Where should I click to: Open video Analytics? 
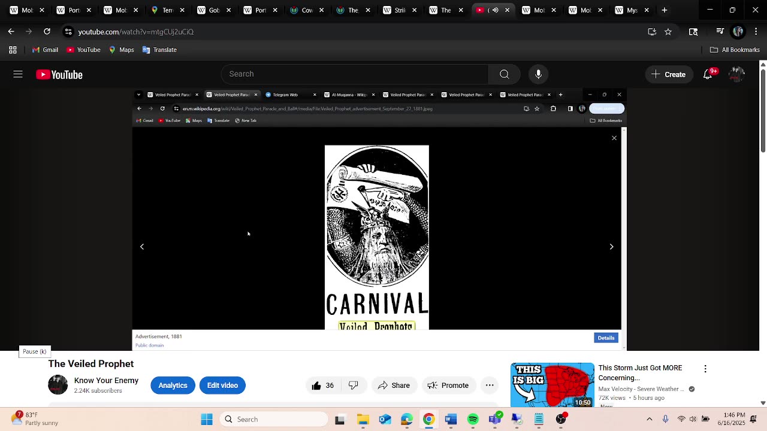[x=173, y=386]
